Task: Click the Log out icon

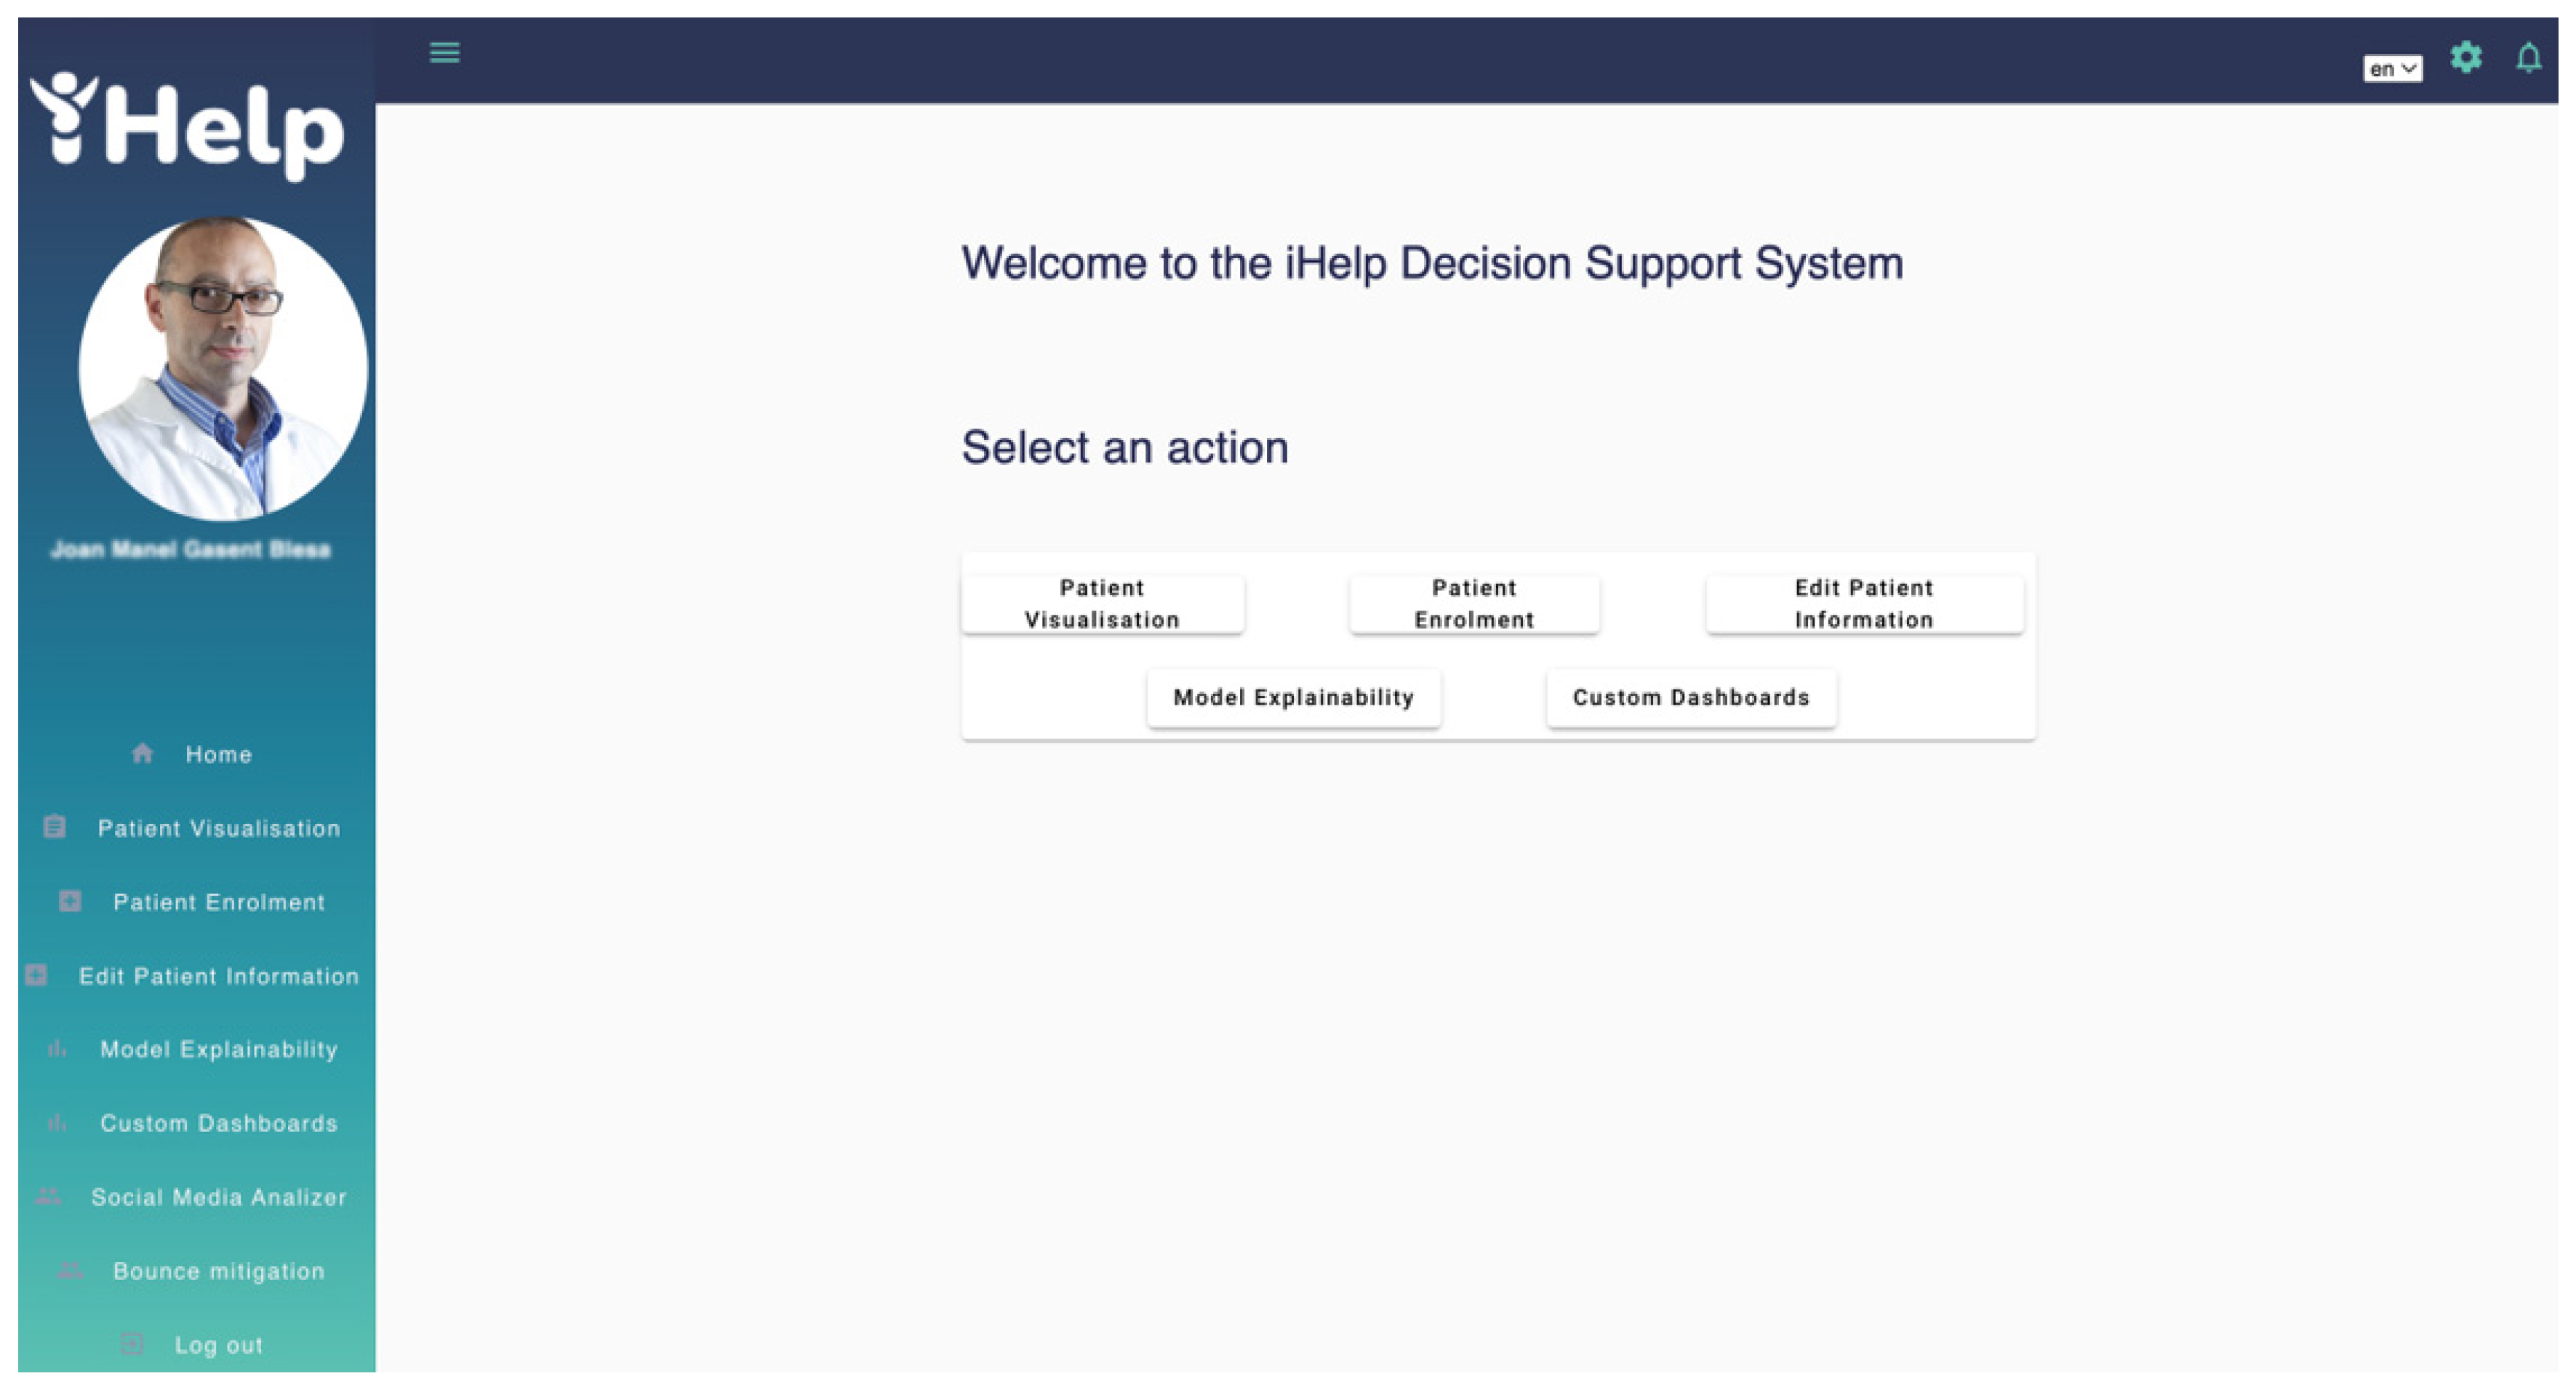Action: [x=132, y=1344]
